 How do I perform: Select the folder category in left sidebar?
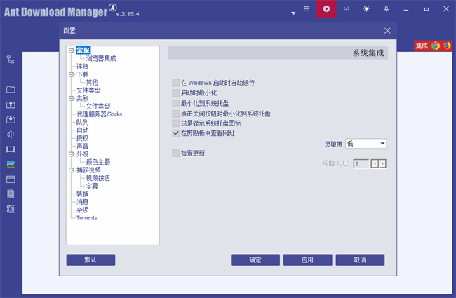coord(11,90)
